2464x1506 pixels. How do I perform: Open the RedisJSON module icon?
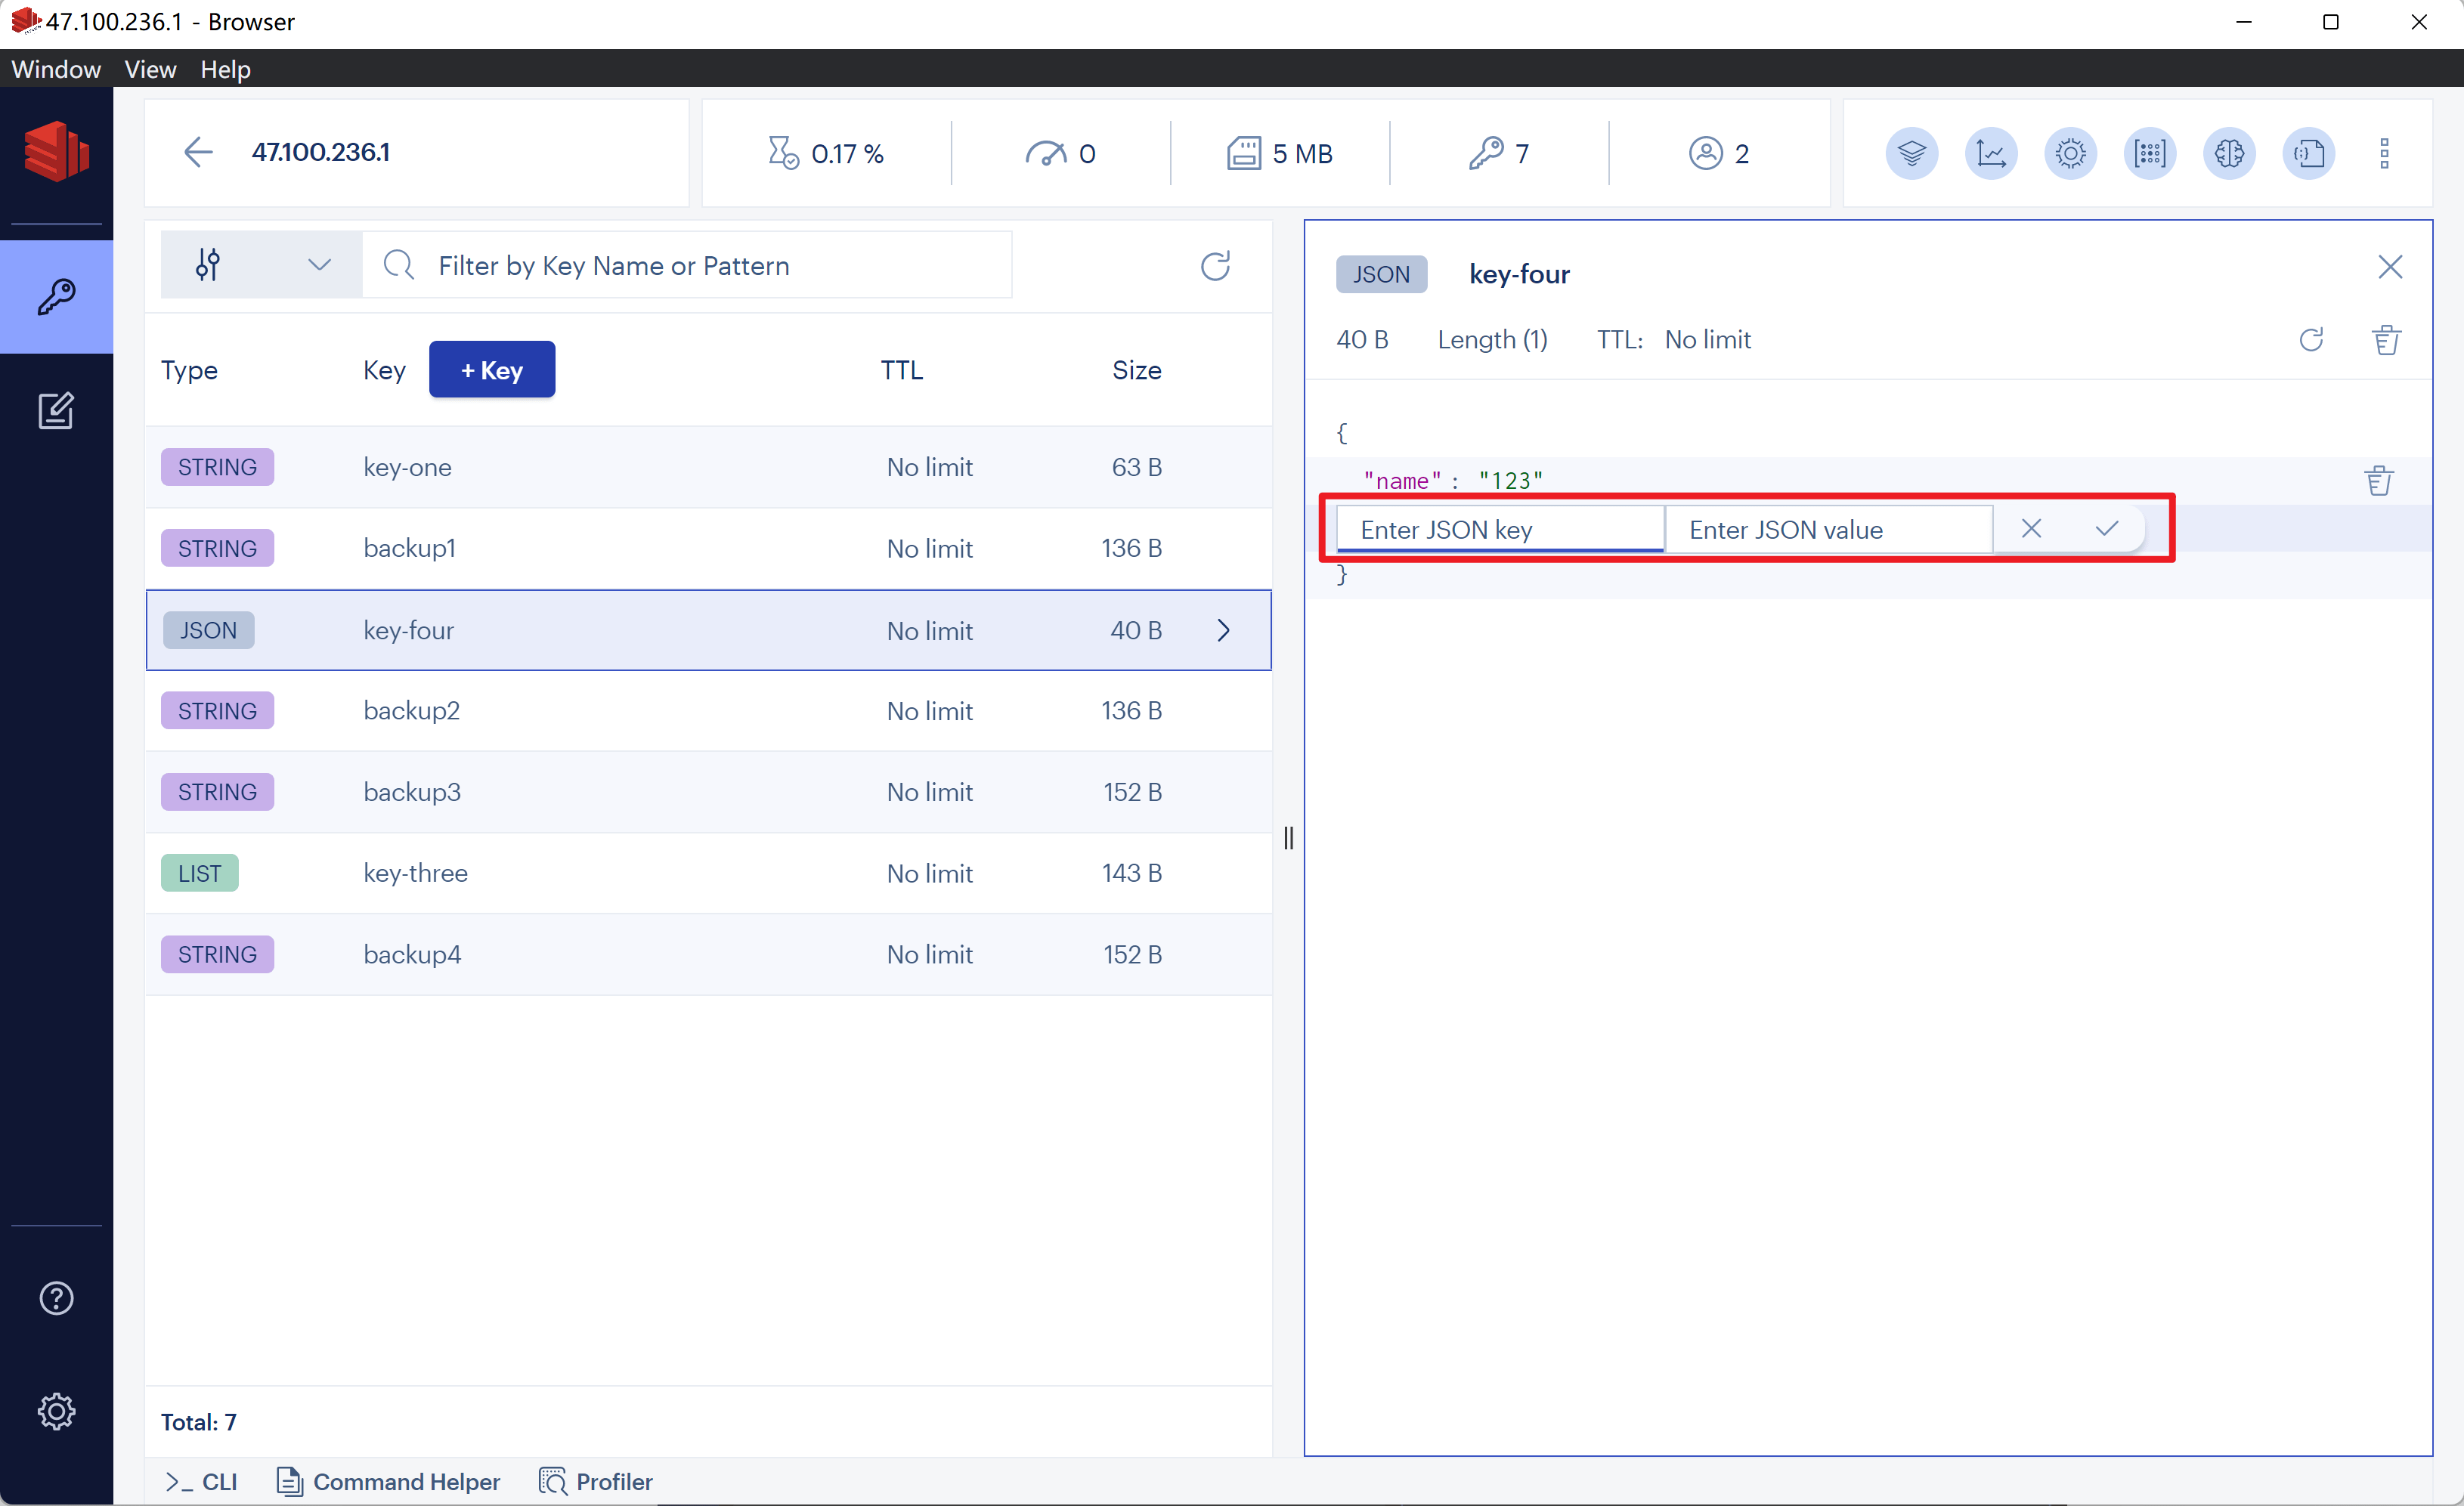coord(2308,153)
